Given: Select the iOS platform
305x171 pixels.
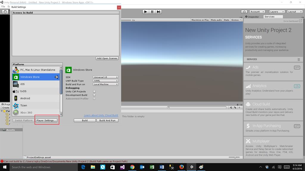Looking at the screenshot, I should coord(36,84).
